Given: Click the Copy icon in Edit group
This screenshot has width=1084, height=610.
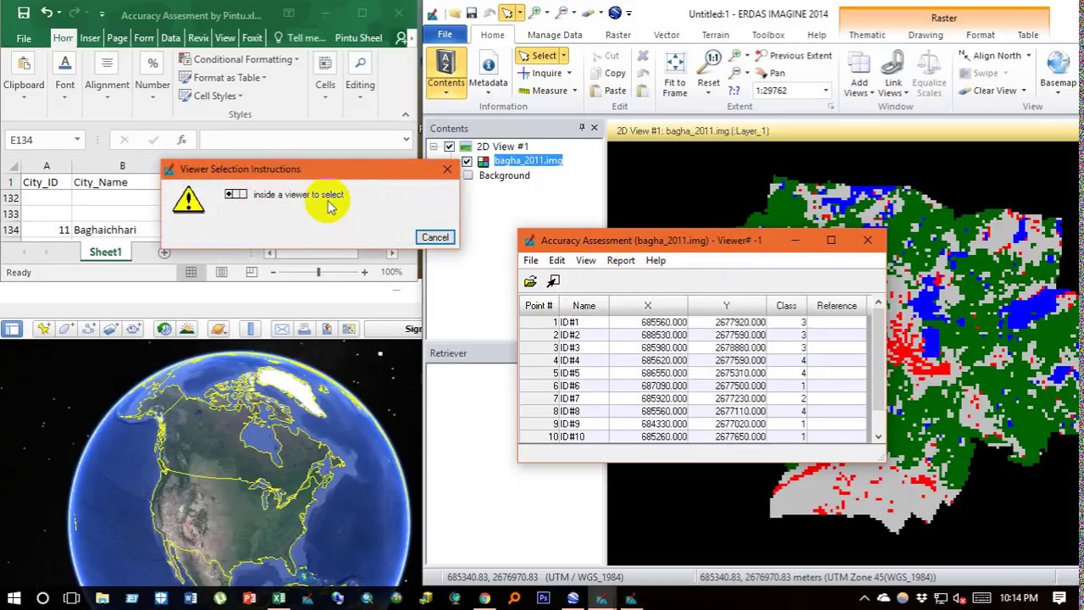Looking at the screenshot, I should [607, 74].
